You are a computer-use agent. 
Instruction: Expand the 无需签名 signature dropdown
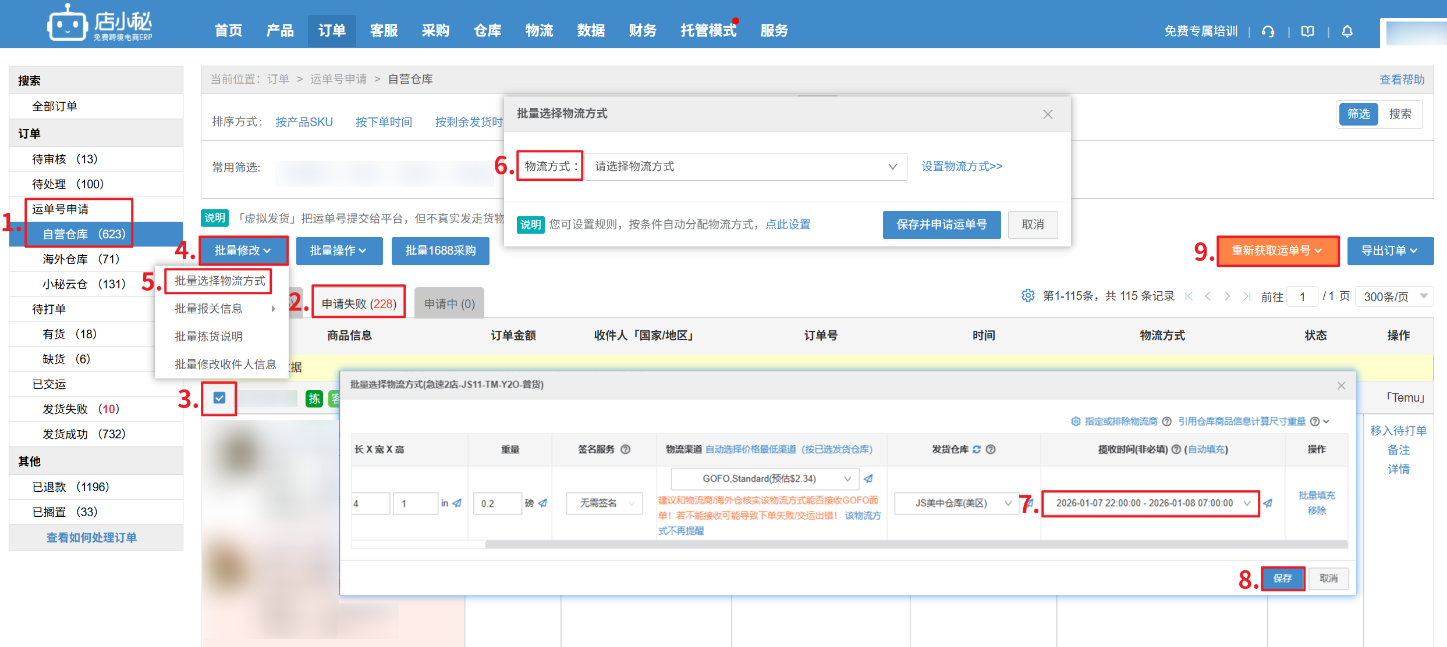point(605,503)
